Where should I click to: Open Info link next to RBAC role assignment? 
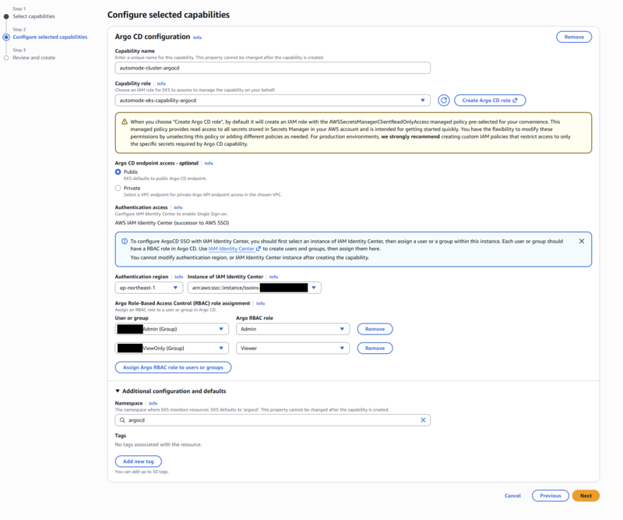(x=261, y=303)
